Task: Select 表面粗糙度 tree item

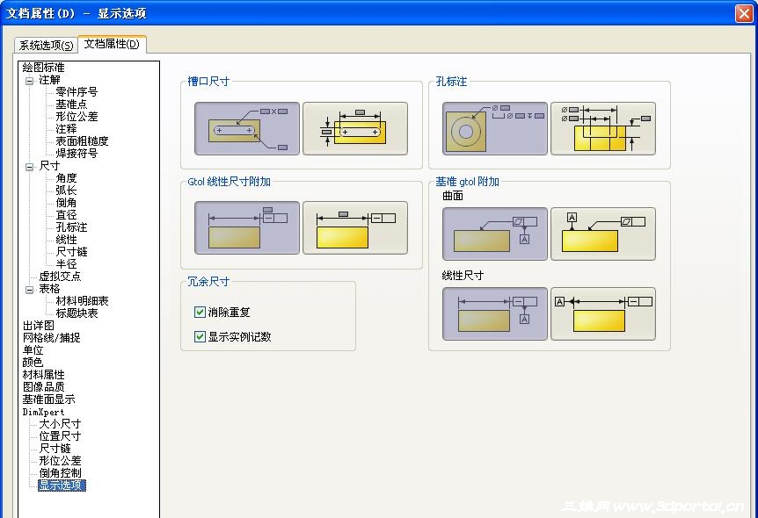Action: [82, 141]
